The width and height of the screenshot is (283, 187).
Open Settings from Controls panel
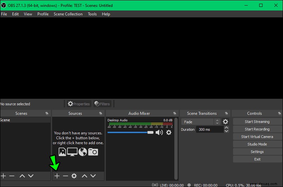(257, 152)
